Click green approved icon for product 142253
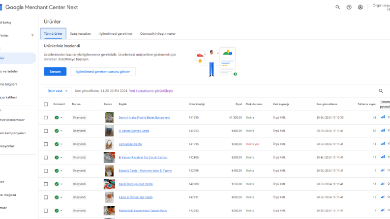This screenshot has width=390, height=219. 57,131
